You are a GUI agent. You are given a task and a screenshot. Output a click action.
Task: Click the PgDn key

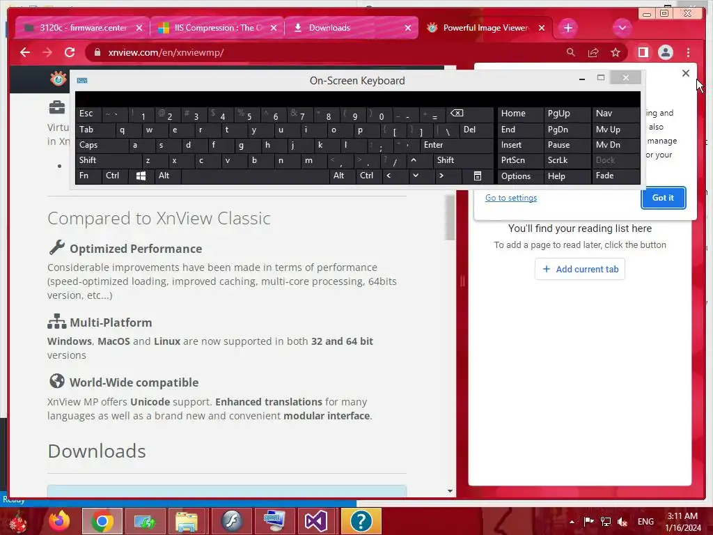tap(567, 130)
